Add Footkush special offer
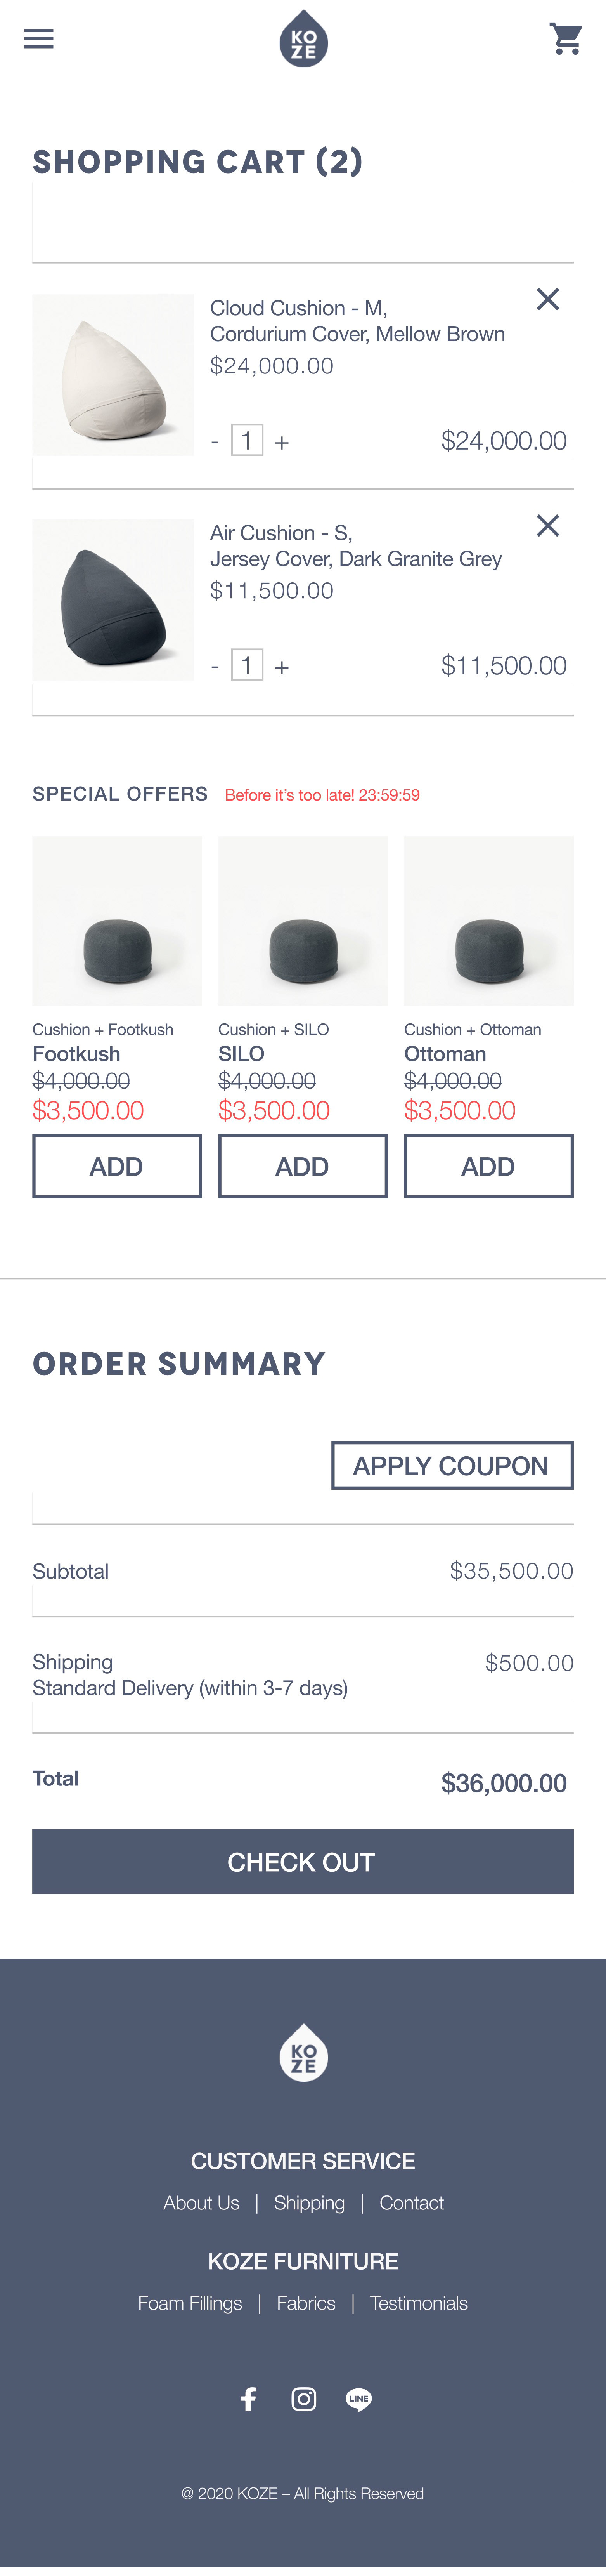Screen dimensions: 606x2567 116,1166
